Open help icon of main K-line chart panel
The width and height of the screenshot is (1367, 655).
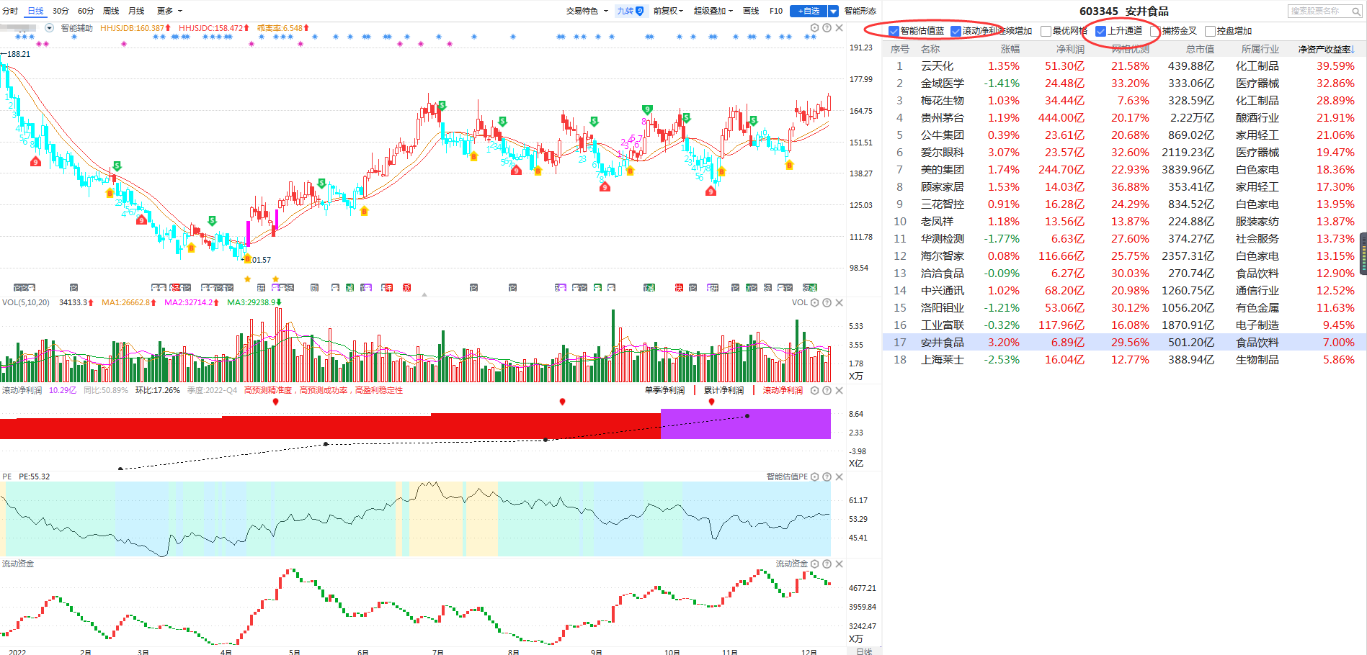point(827,28)
